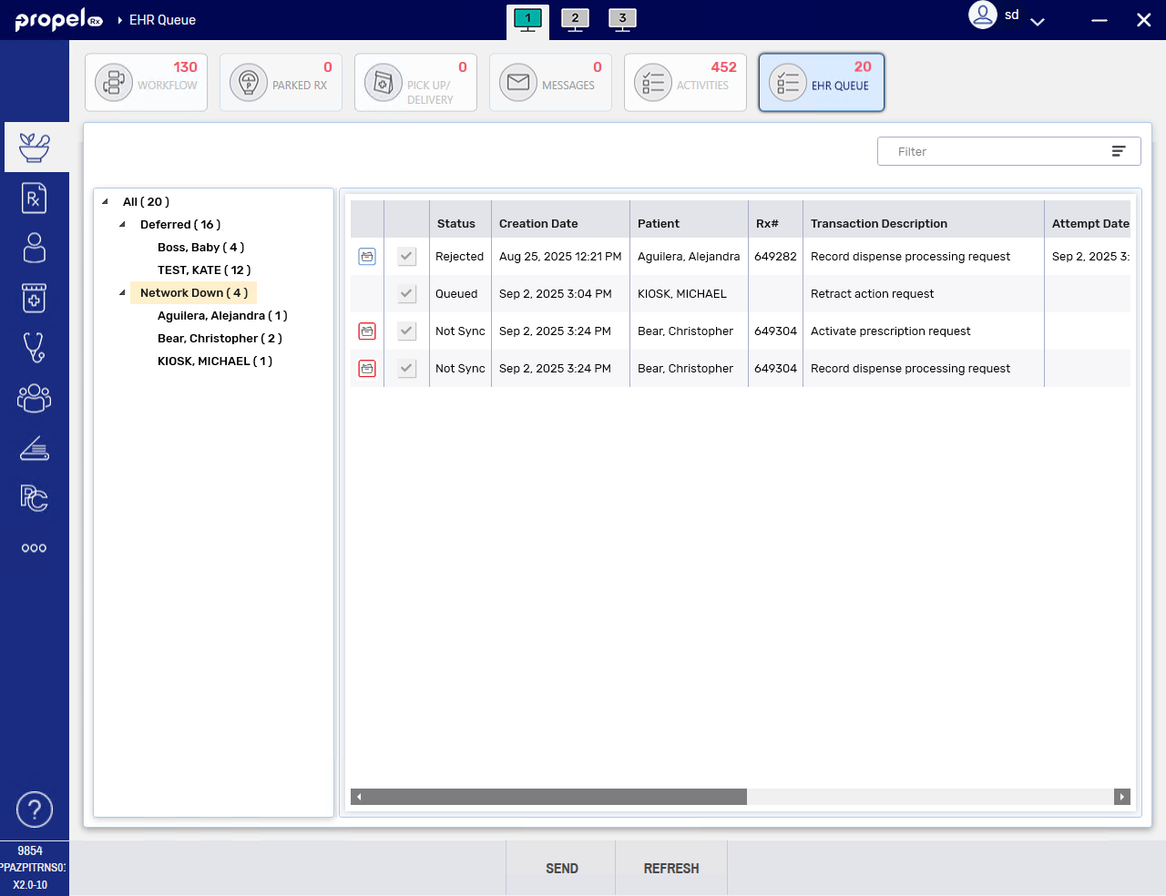
Task: Toggle checkbox for the Queued KIOSK row
Action: coord(407,294)
